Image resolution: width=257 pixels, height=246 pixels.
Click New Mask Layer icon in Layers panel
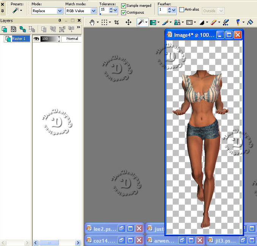click(x=14, y=29)
